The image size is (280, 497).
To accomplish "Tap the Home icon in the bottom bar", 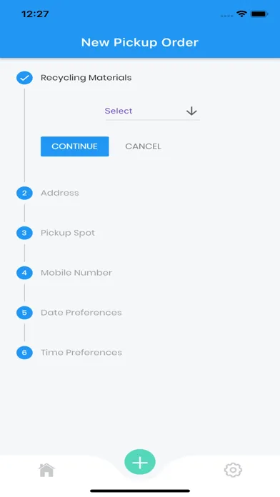I will coord(46,470).
